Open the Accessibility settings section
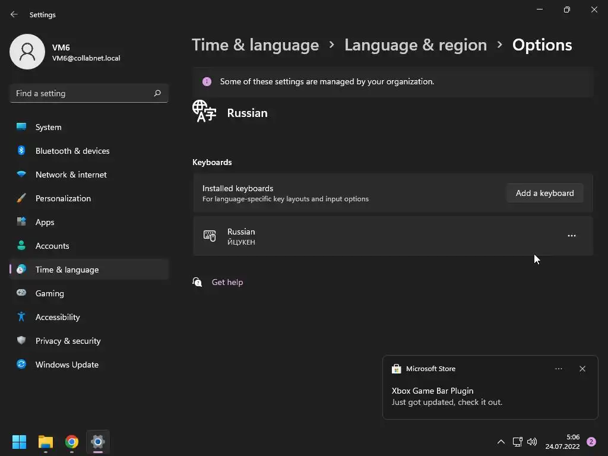The width and height of the screenshot is (608, 456). [58, 317]
